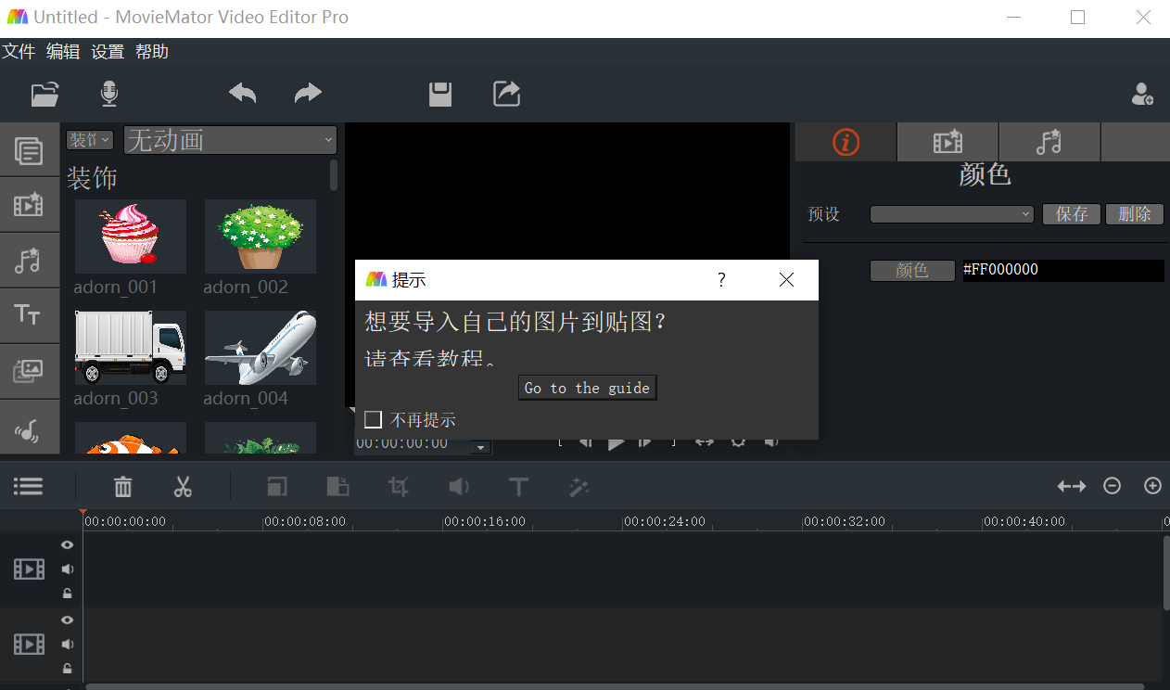Click the redo arrow in the top toolbar

[307, 93]
